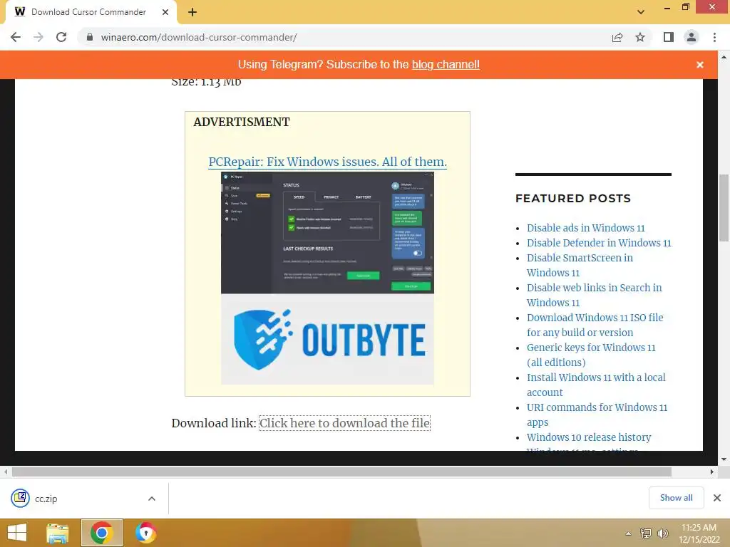The height and width of the screenshot is (547, 730).
Task: Open Windows 10 release history post
Action: coord(589,437)
